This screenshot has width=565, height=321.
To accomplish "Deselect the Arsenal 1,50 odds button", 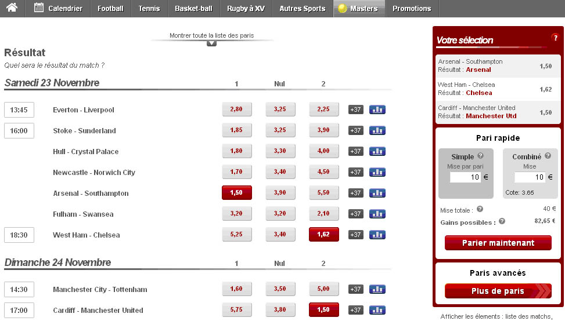I will click(x=236, y=193).
